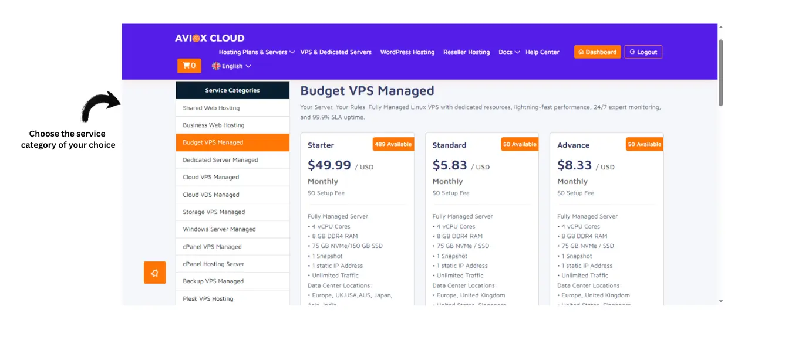Choose cPanel Hosting Server category
802x357 pixels.
213,264
